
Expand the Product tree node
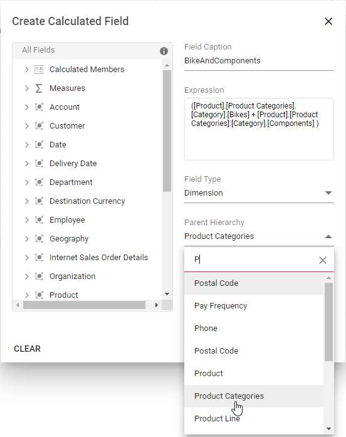pos(26,295)
